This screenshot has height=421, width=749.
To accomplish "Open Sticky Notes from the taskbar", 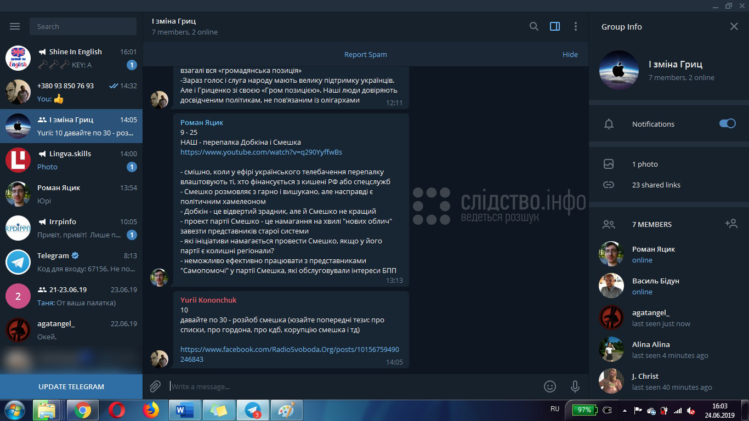I will (x=218, y=410).
